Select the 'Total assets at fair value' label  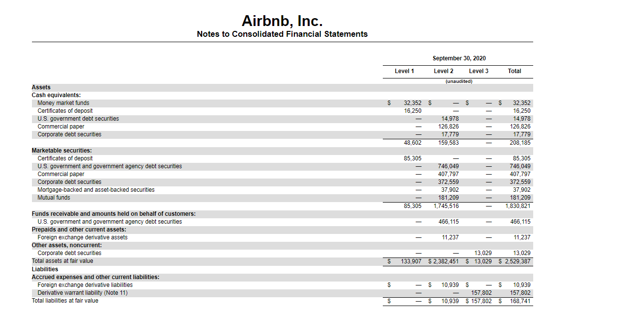(x=62, y=261)
